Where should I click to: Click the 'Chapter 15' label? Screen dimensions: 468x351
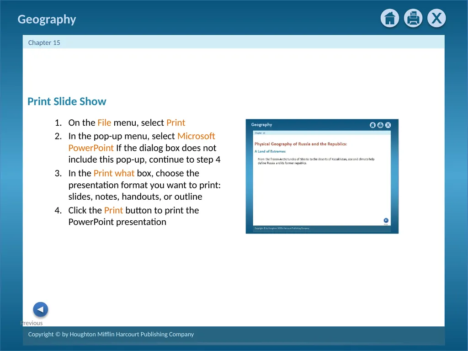coord(44,43)
